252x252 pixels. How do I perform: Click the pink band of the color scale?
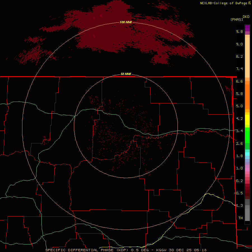click(247, 170)
